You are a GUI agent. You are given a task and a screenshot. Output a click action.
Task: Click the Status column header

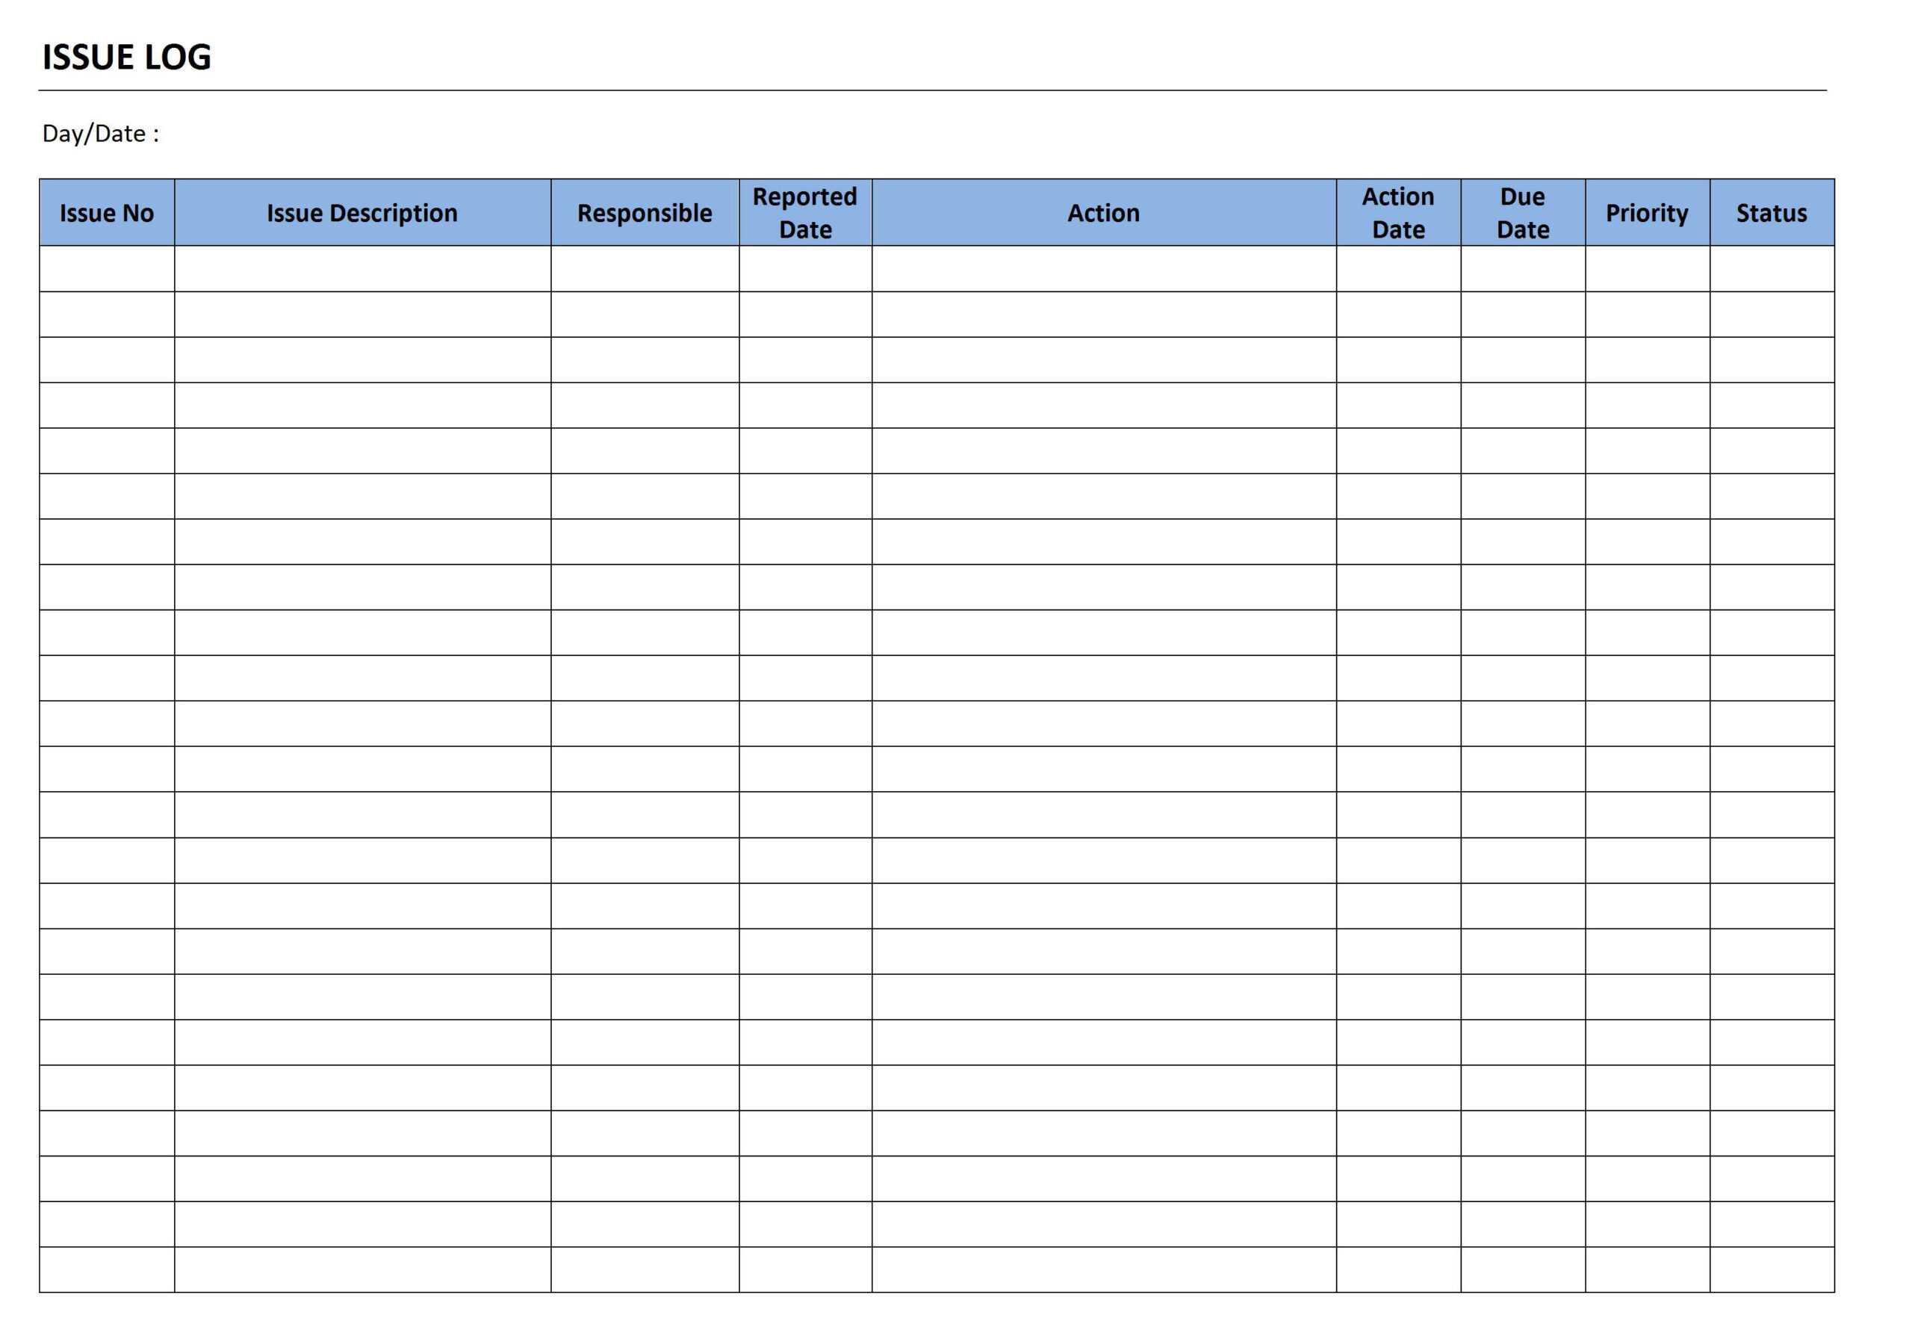[1780, 214]
